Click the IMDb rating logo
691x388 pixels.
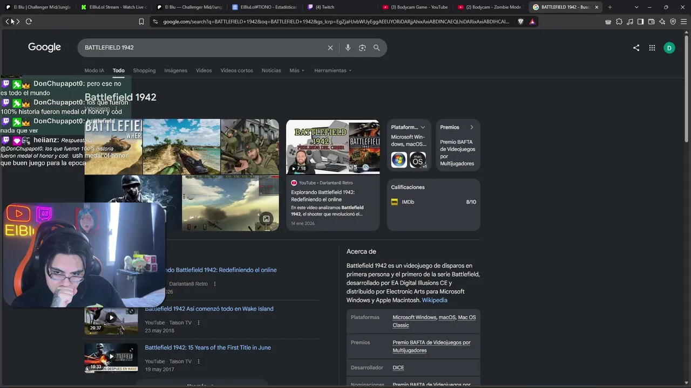[395, 202]
